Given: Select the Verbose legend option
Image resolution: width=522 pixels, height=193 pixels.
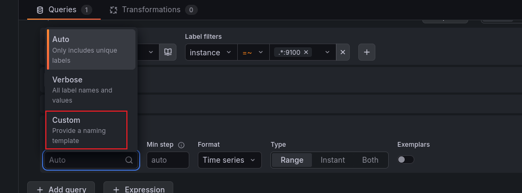Looking at the screenshot, I should 90,90.
